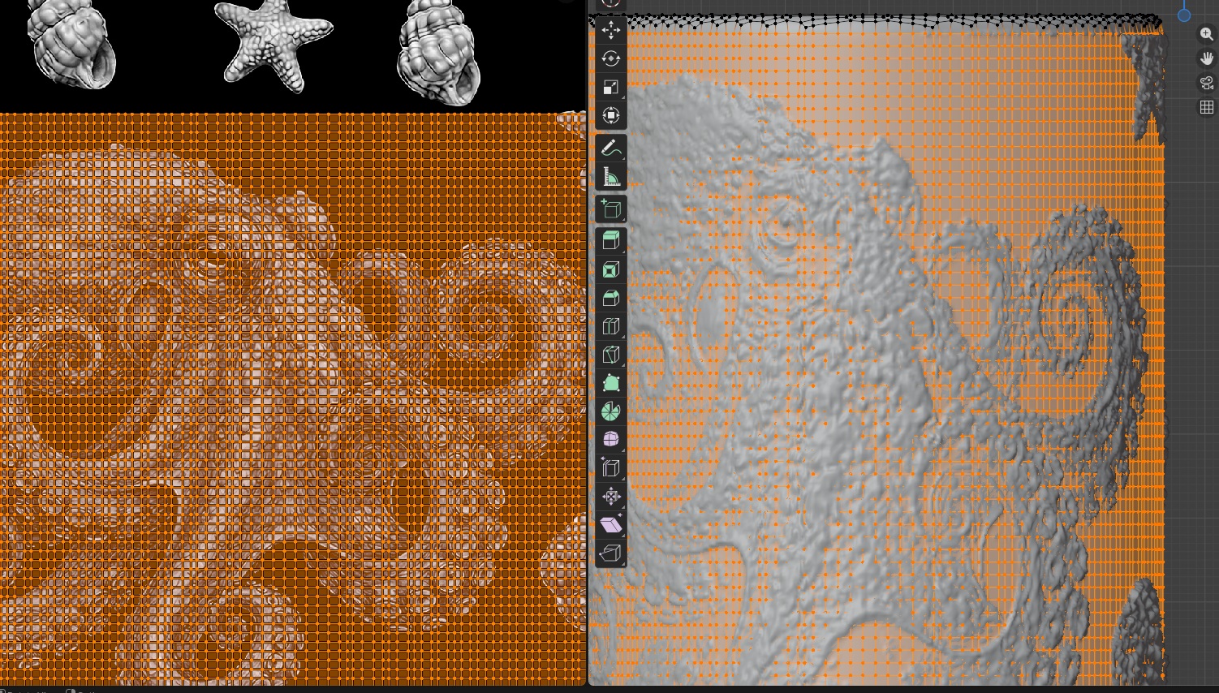1219x693 pixels.
Task: Select the Spin tool
Action: point(610,411)
